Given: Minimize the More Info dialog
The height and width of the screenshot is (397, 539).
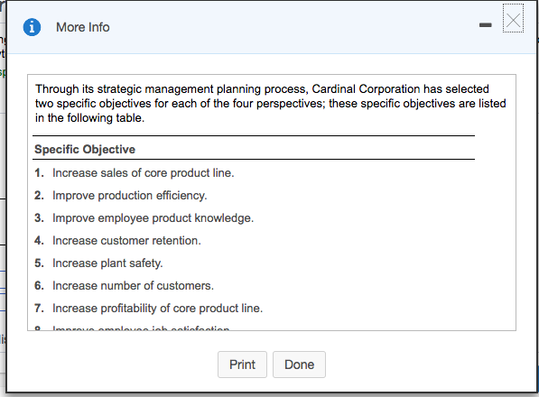Looking at the screenshot, I should tap(486, 25).
